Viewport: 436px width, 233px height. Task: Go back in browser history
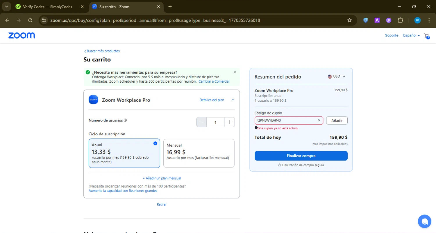coord(7,20)
